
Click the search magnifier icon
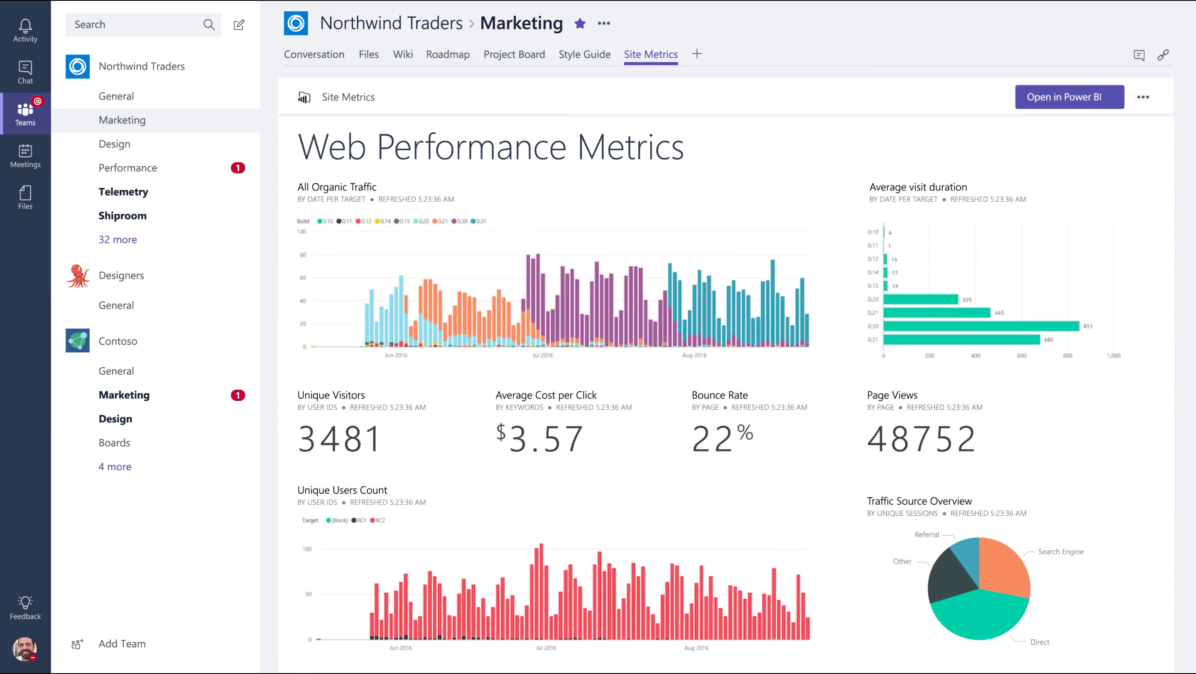tap(209, 24)
